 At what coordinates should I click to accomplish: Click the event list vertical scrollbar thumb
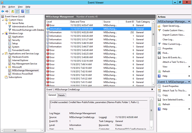click(153, 34)
